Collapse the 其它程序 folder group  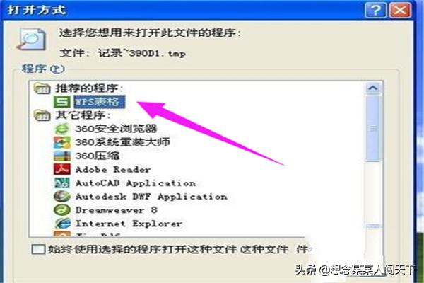pos(42,115)
